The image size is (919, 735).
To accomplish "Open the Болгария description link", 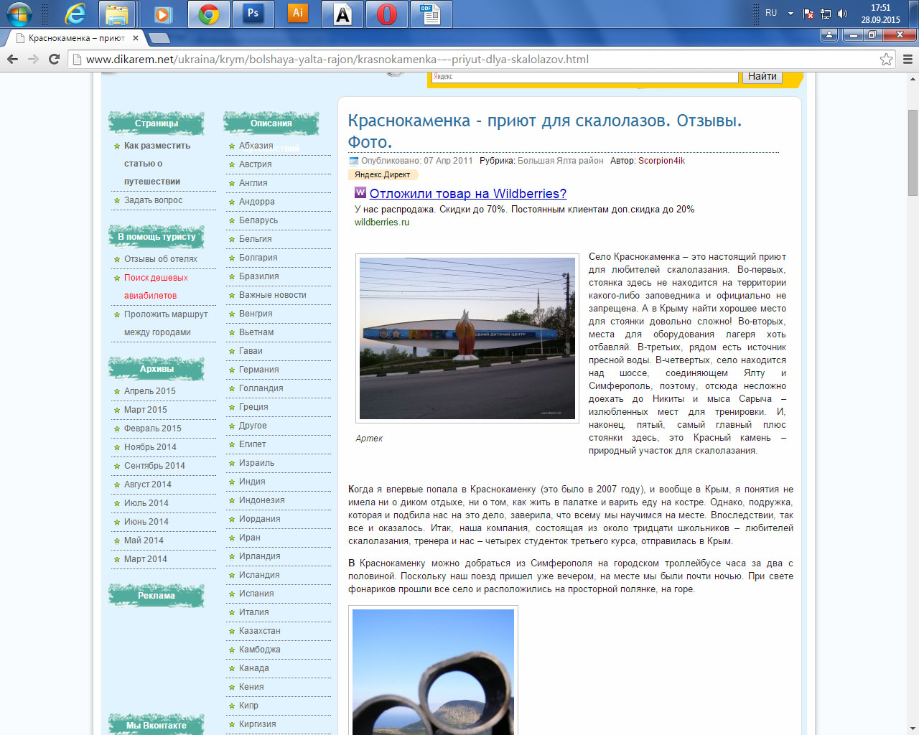I will 258,258.
